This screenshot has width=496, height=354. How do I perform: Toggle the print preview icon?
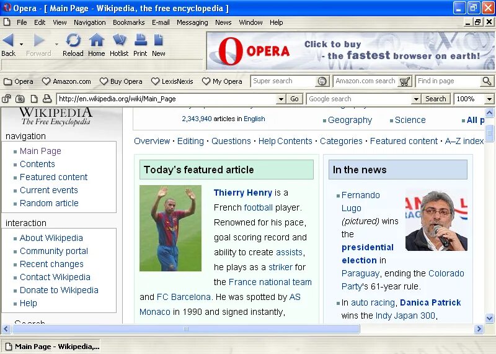tap(47, 99)
